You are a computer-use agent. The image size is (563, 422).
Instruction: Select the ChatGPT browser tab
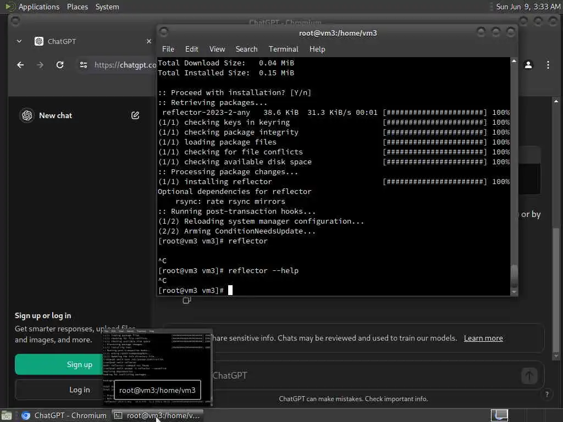(x=85, y=41)
